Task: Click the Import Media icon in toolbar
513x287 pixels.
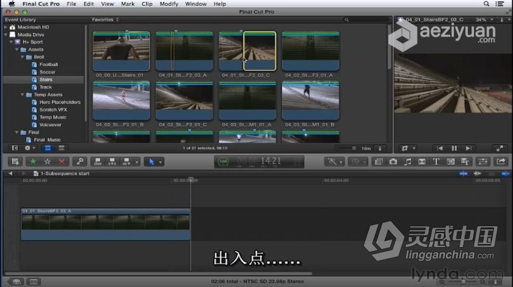Action: (15, 162)
